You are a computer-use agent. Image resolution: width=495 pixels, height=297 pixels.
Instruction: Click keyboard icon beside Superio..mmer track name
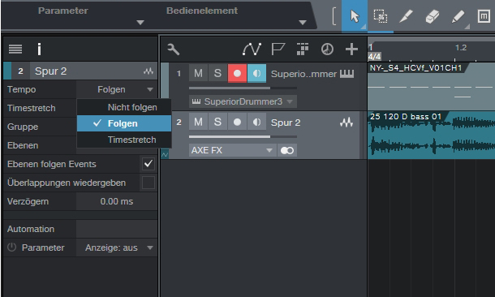coord(346,74)
